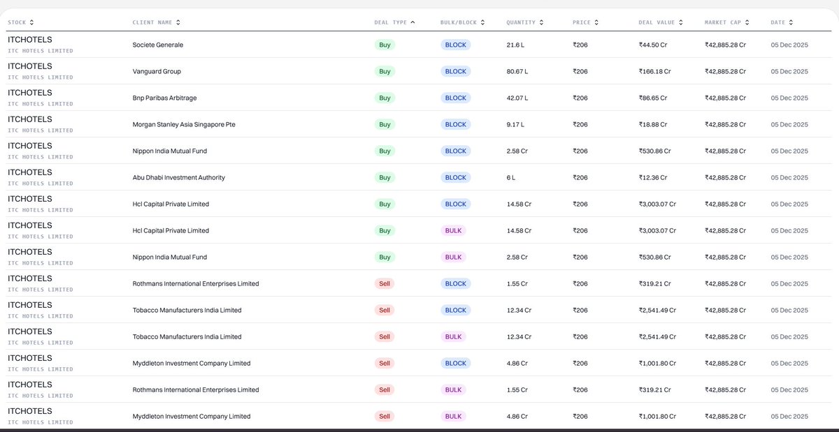This screenshot has width=839, height=432.
Task: Click BLOCK badge in Hcl Capital BLOCK row
Action: pos(455,204)
